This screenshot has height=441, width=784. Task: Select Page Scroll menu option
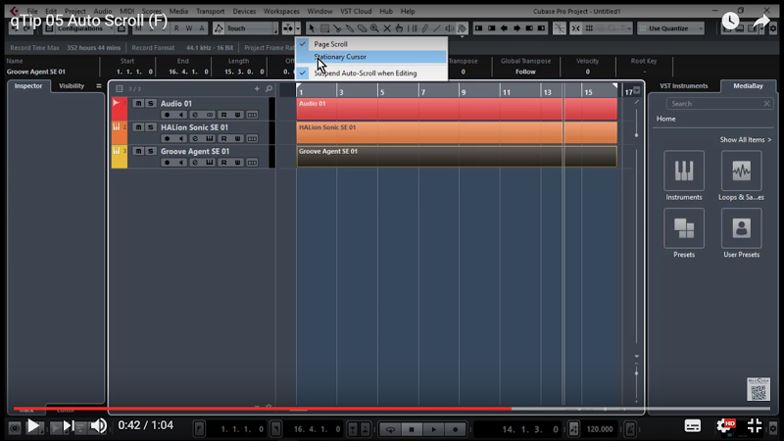tap(371, 44)
